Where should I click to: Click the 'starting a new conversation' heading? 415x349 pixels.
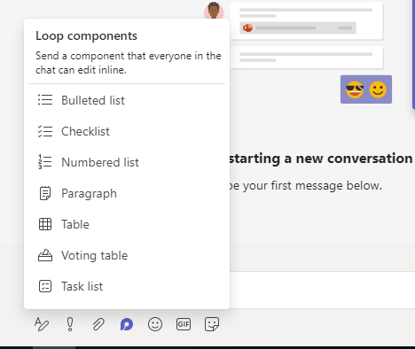[x=321, y=159]
